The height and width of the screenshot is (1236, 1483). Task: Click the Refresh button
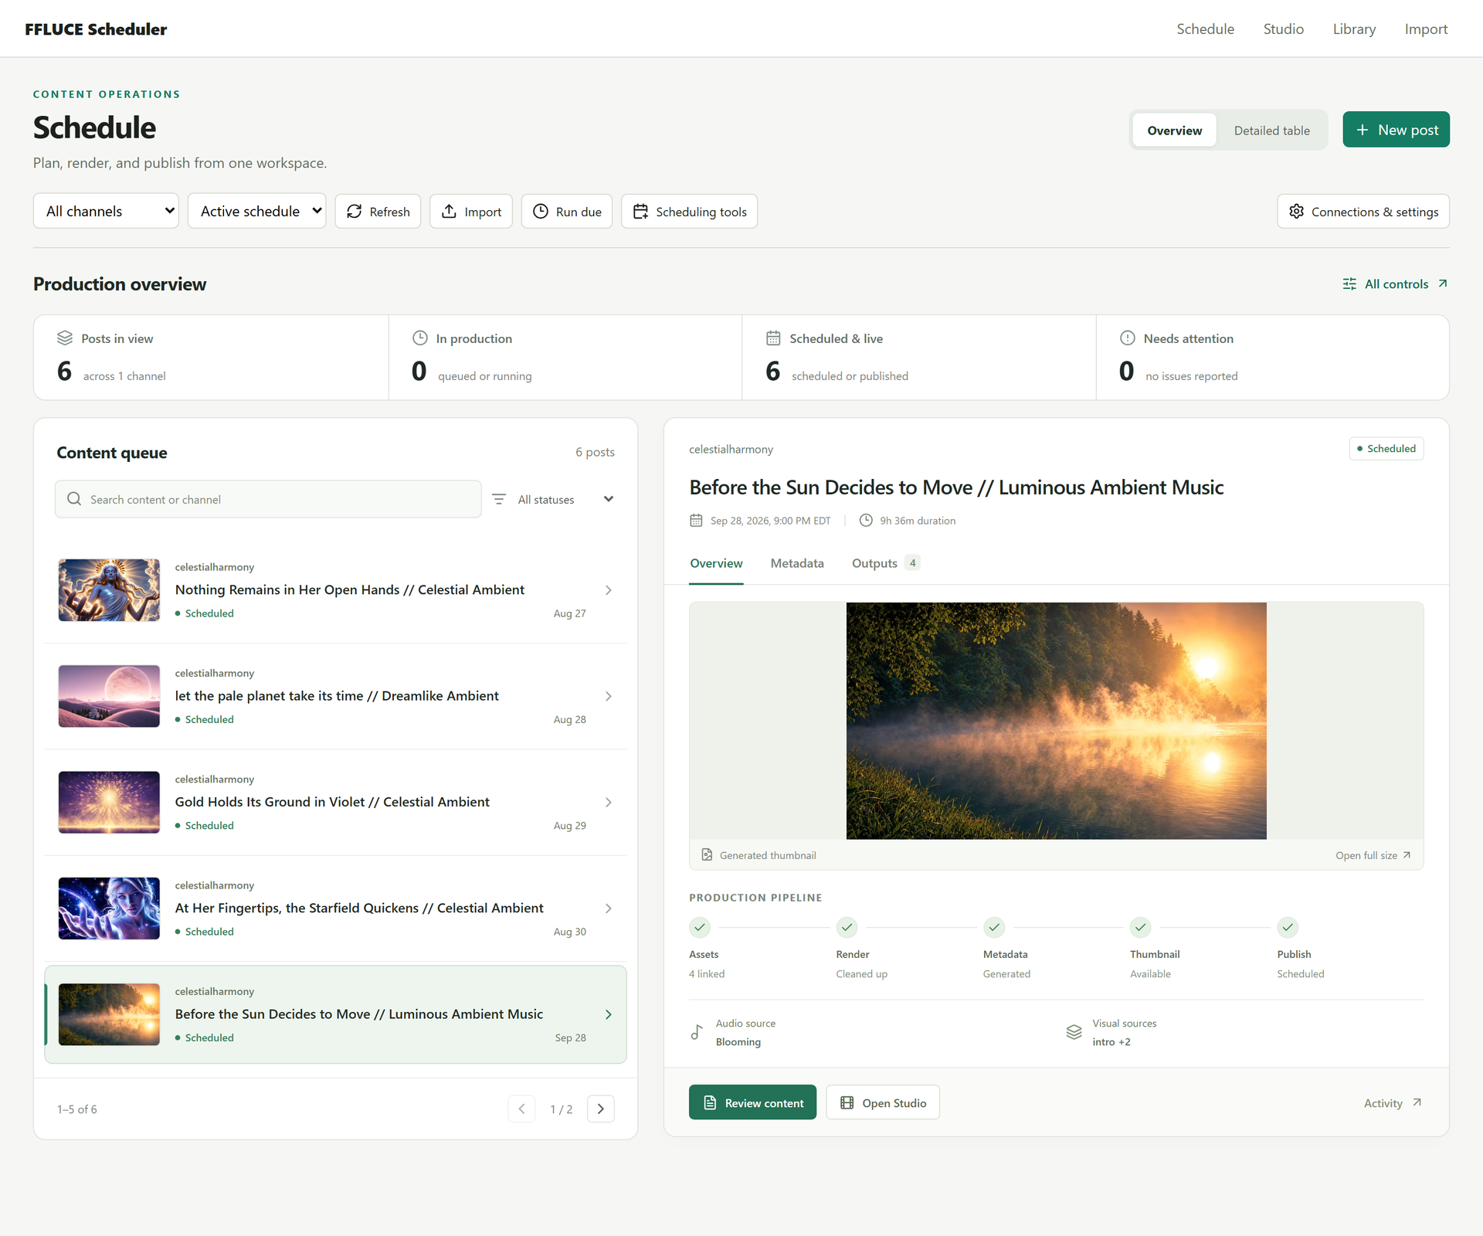click(378, 211)
